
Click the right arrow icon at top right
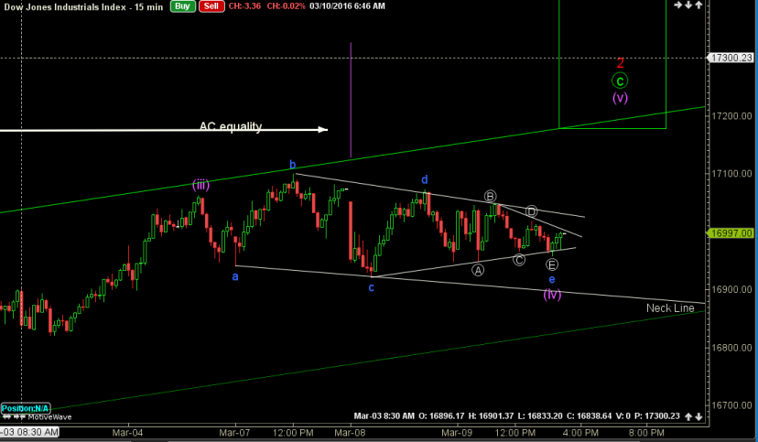click(x=678, y=5)
